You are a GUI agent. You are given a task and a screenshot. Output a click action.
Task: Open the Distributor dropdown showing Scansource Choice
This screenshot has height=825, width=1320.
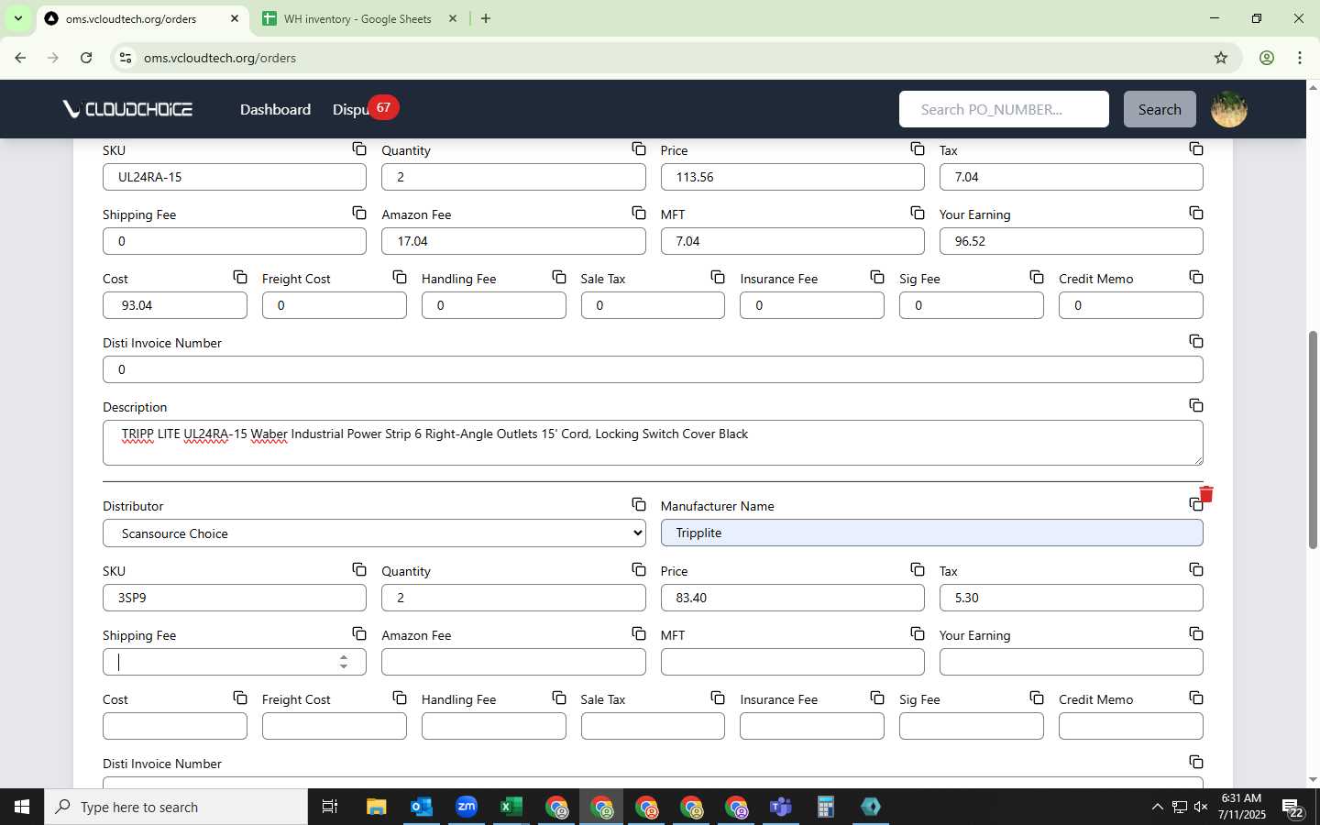click(x=374, y=533)
